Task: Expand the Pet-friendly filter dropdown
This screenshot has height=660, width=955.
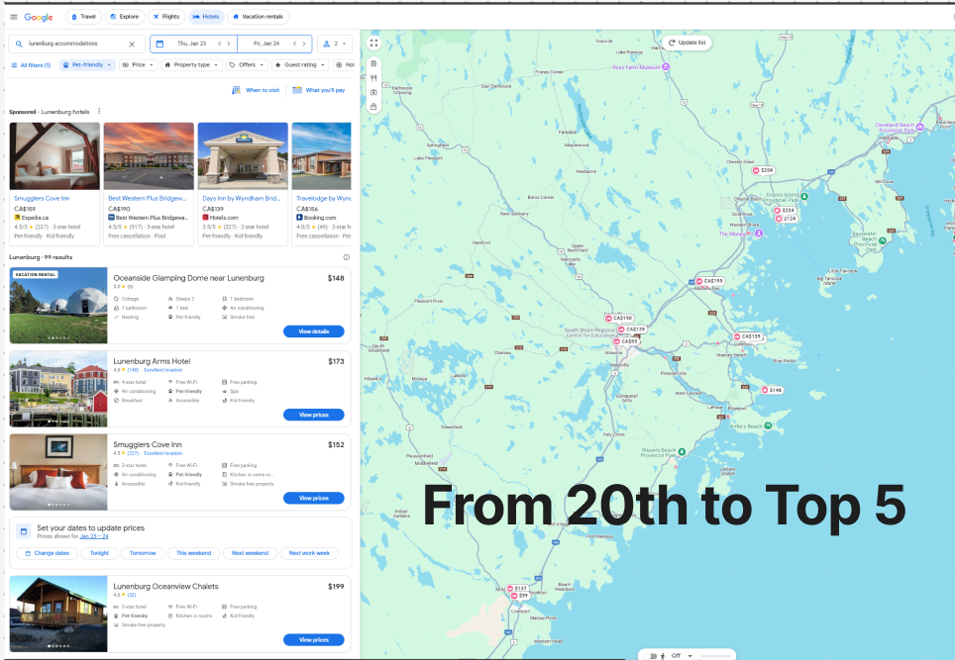Action: pos(87,65)
